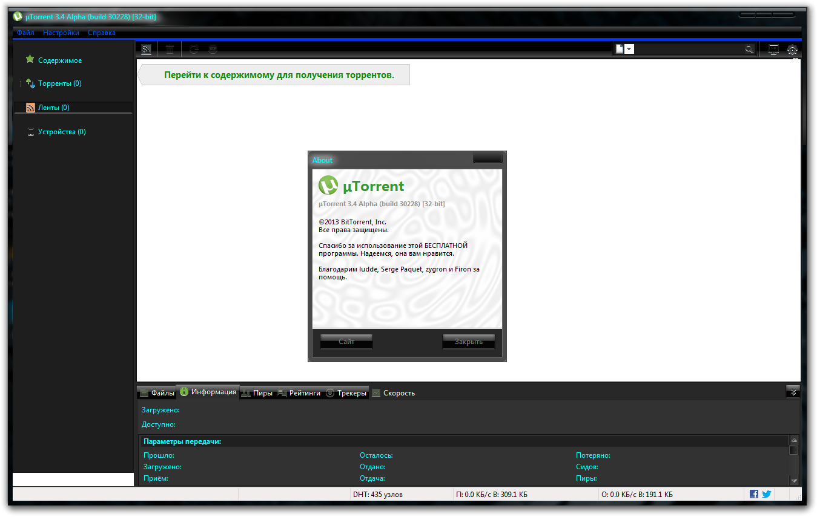Expand the Торренты tree node
The width and height of the screenshot is (817, 517).
click(20, 83)
